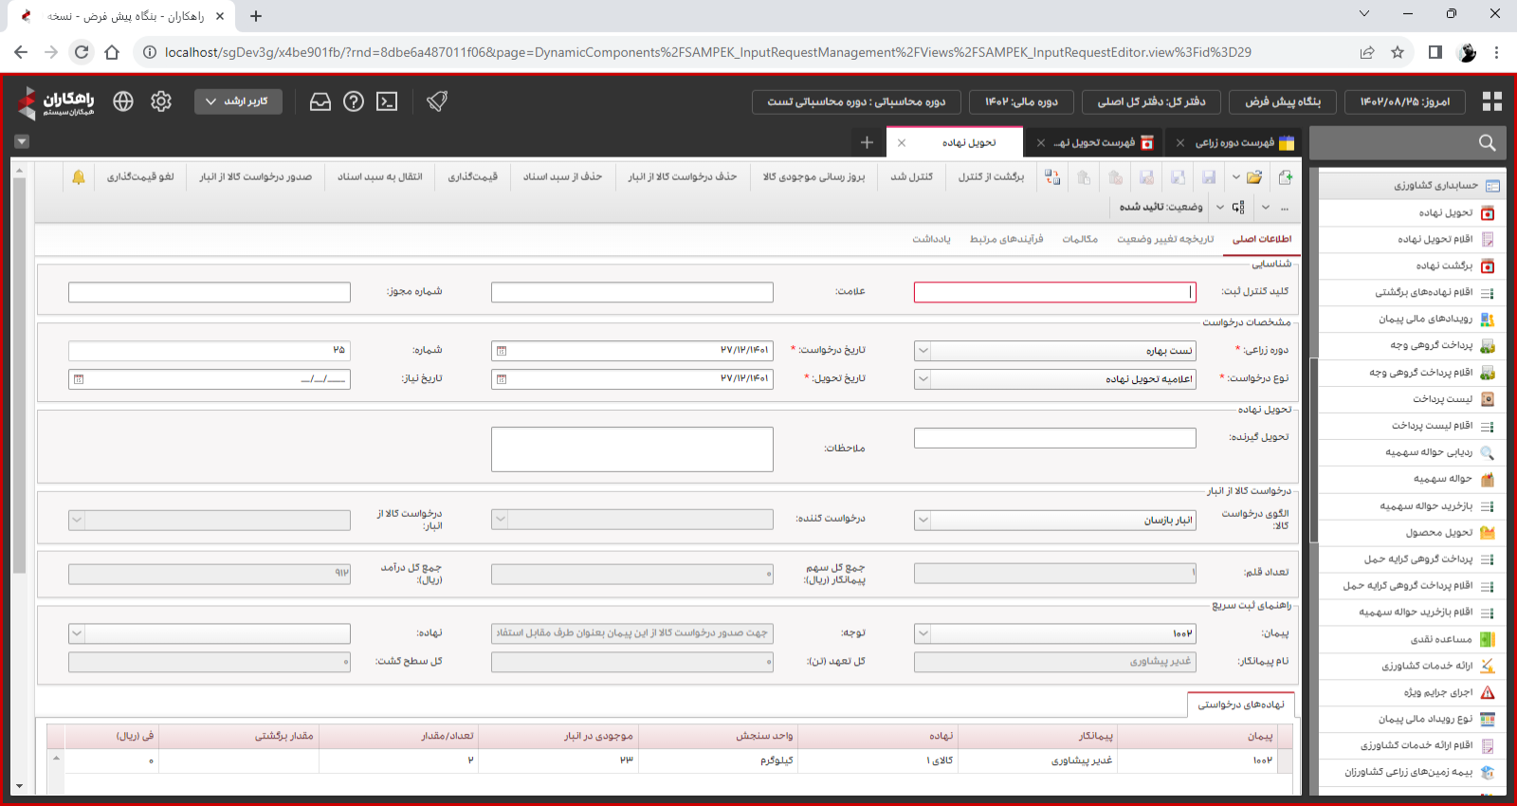Click the search magnifier in the sidebar
Screen dimensions: 1517x806
point(1487,143)
